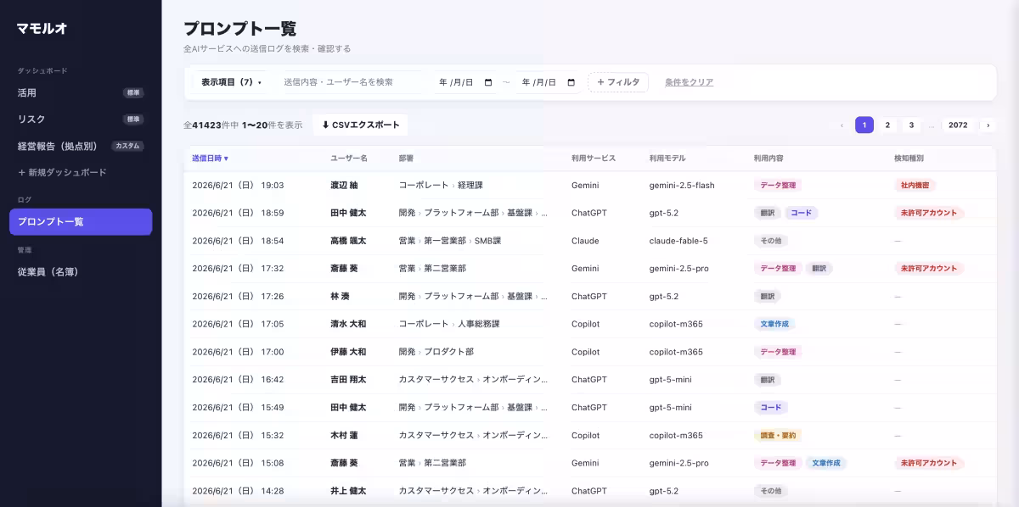Select user 林 湊 in the table
The width and height of the screenshot is (1019, 507).
[x=340, y=297]
